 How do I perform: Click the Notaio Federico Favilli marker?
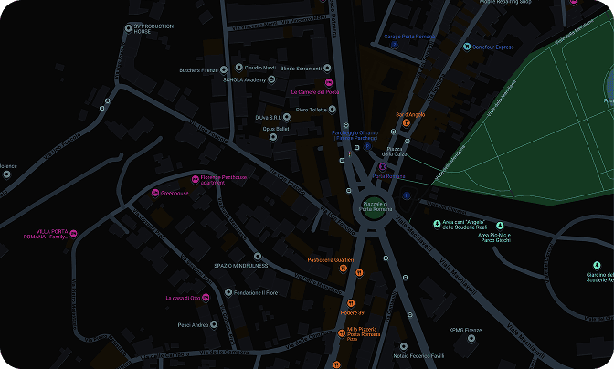404,347
